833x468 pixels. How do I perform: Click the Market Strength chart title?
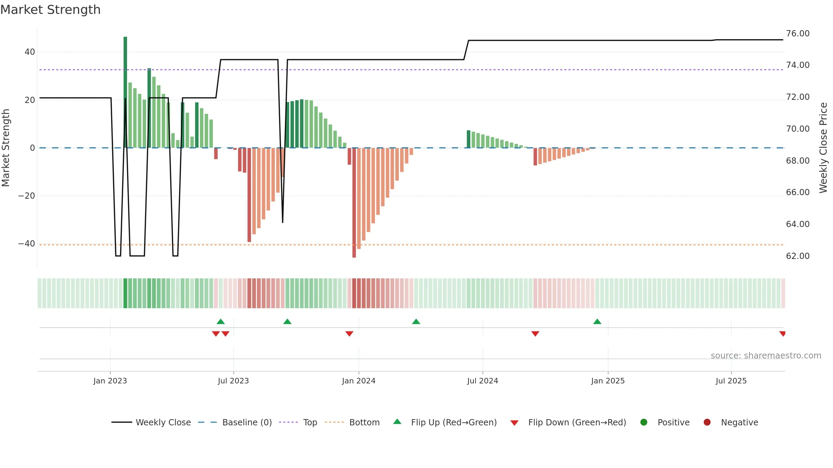(x=50, y=10)
